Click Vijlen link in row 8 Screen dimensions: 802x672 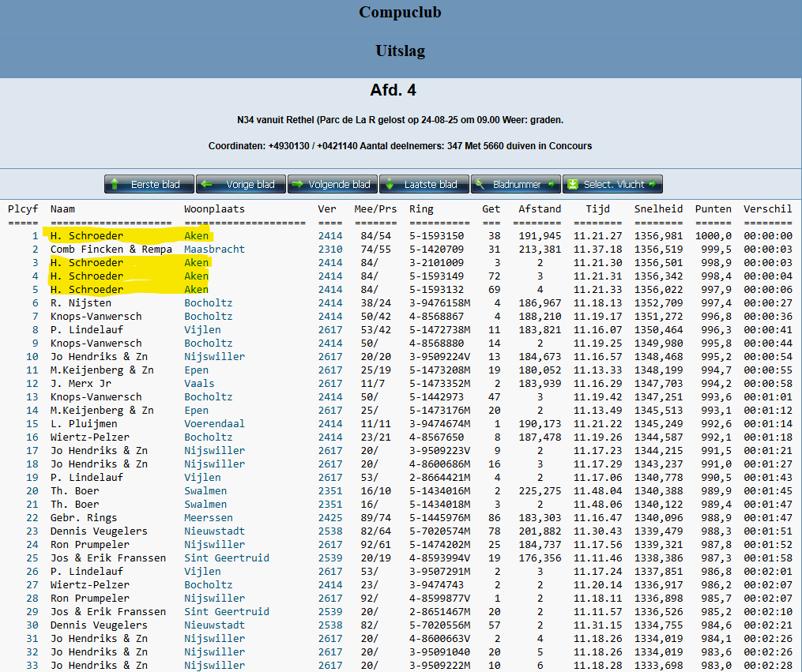pos(202,330)
